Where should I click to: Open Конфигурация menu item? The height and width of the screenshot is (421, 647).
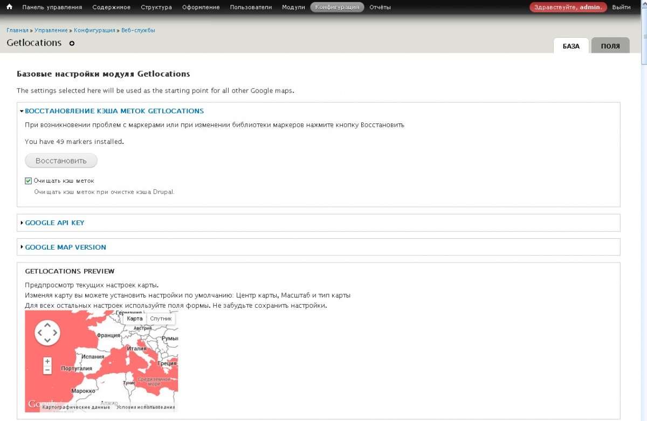click(338, 8)
